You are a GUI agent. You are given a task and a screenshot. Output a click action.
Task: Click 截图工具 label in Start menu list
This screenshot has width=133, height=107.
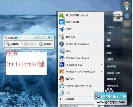pyautogui.click(x=70, y=37)
